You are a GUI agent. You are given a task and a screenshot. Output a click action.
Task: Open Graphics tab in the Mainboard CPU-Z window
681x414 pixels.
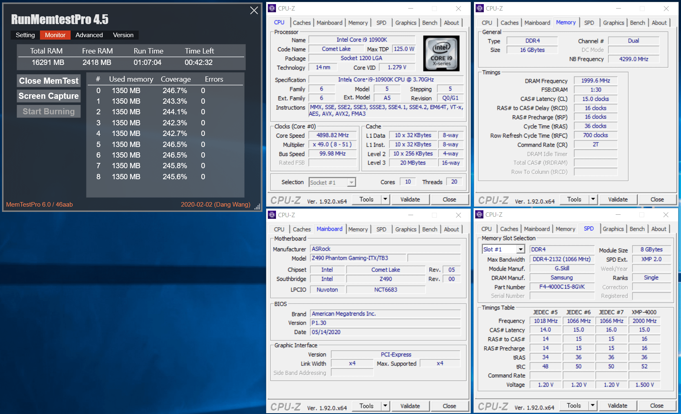406,229
